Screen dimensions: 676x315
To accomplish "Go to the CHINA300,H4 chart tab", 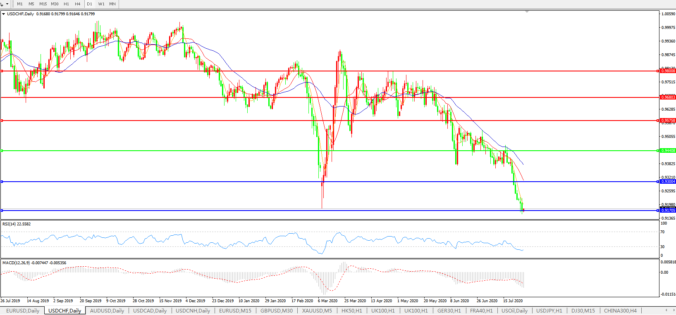I will tap(620, 310).
